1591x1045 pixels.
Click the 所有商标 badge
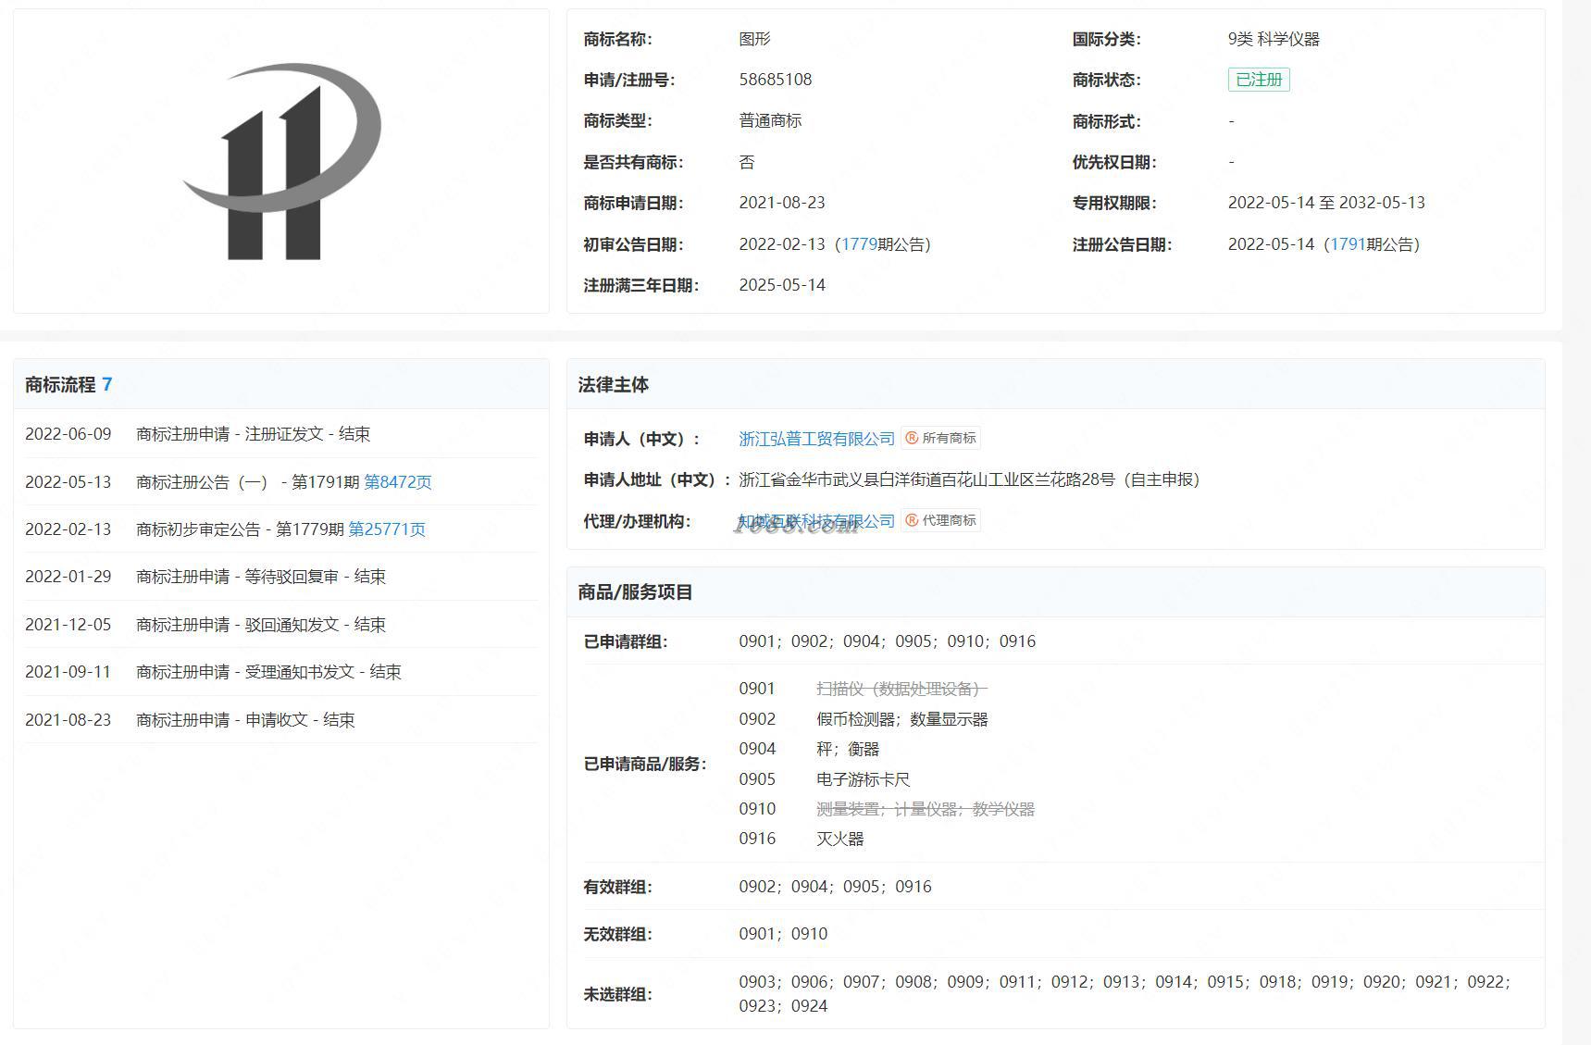click(940, 438)
